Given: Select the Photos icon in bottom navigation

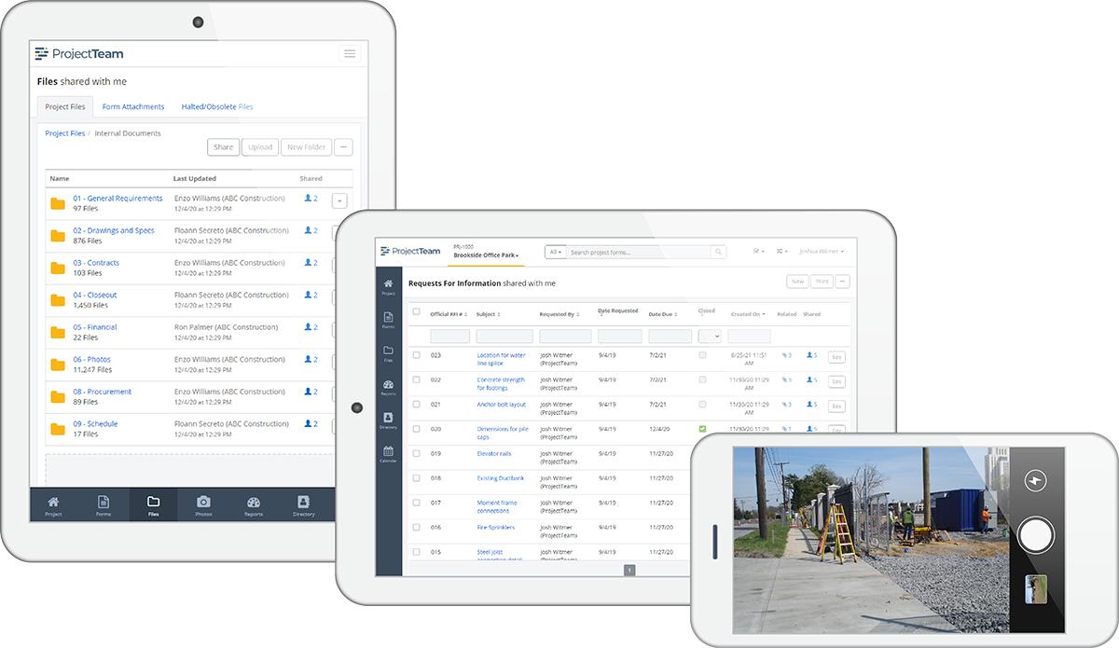Looking at the screenshot, I should 203,503.
